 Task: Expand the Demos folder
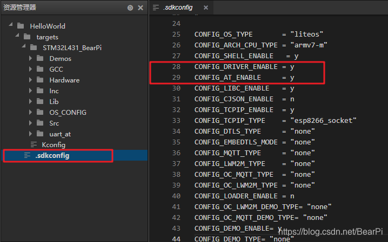coord(30,58)
